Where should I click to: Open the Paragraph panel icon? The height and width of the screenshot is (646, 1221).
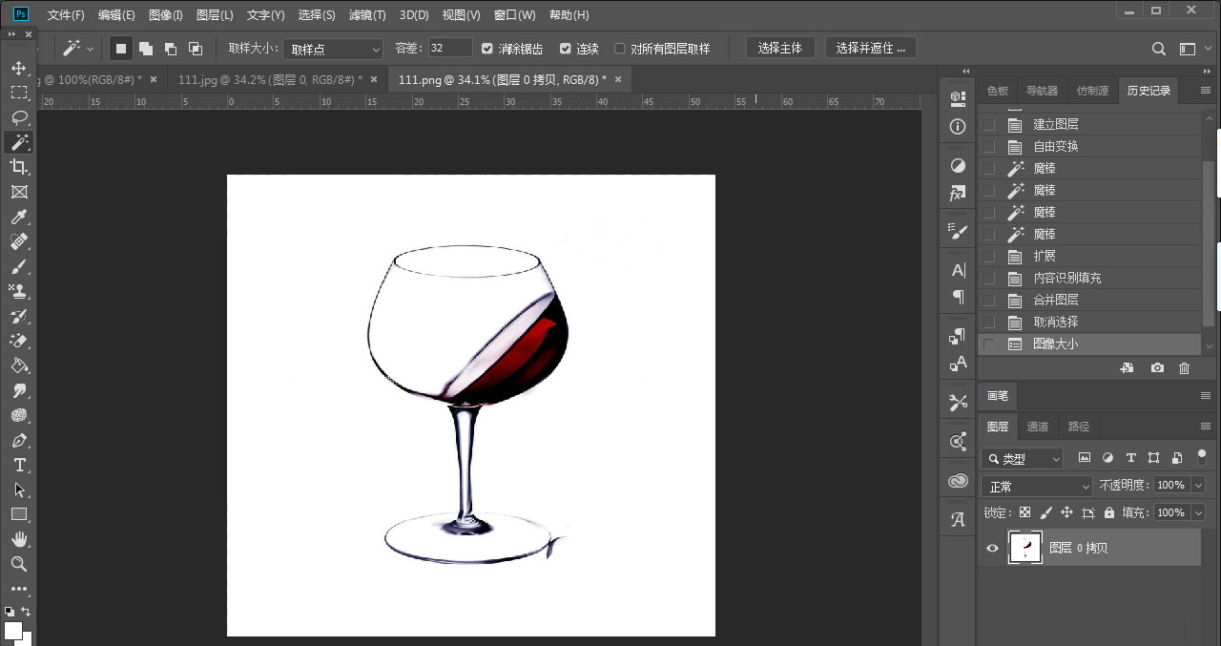point(959,297)
